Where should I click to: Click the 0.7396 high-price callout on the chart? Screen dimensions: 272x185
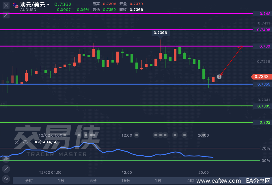pos(160,33)
